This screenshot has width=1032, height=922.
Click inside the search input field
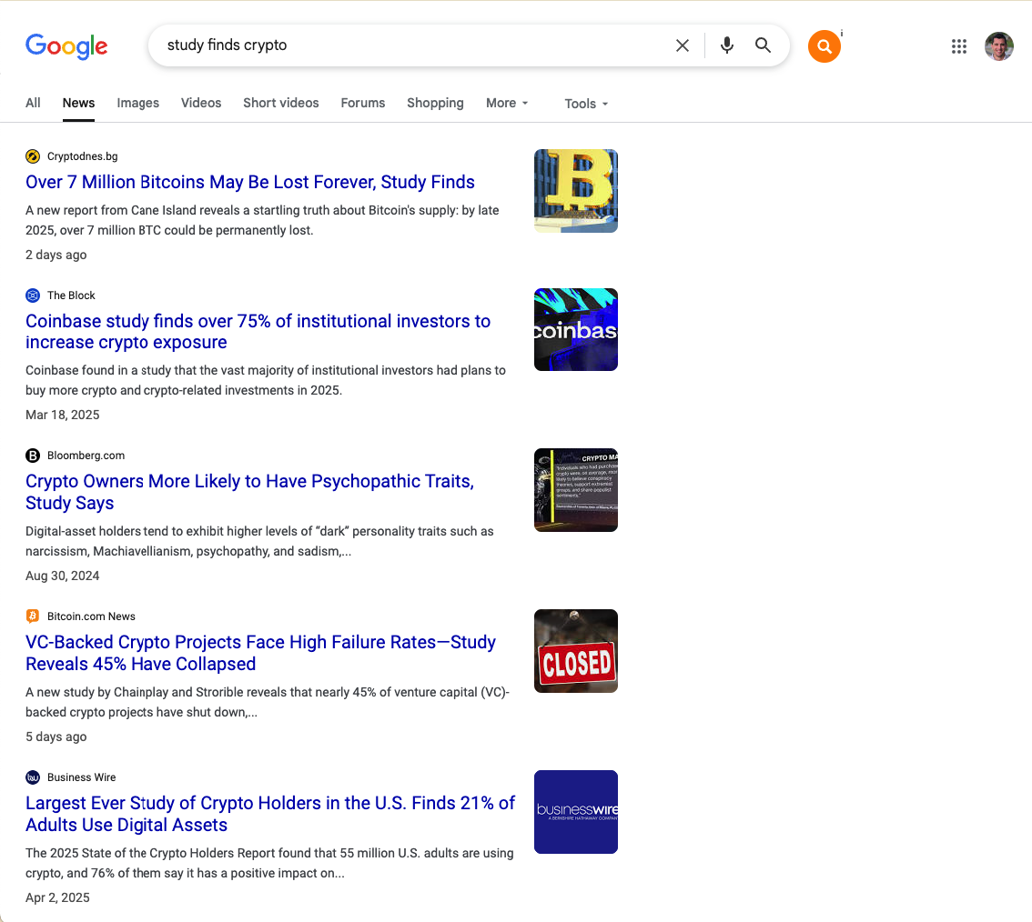[x=410, y=45]
